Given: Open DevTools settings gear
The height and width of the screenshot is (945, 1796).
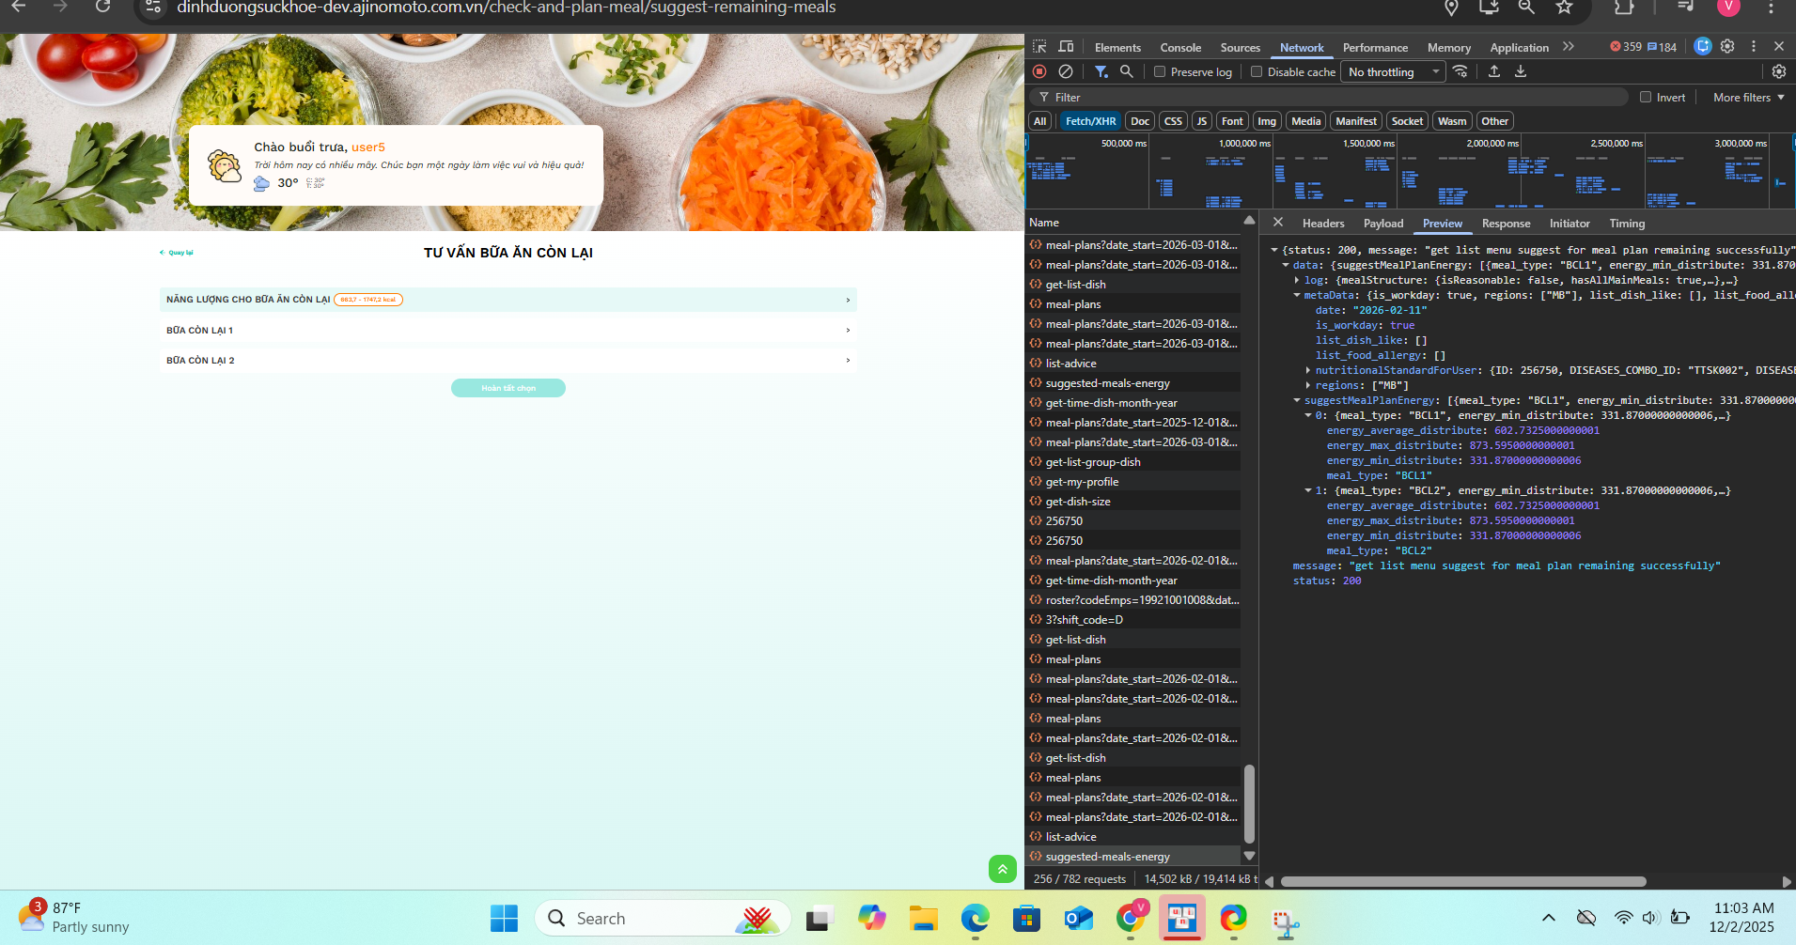Looking at the screenshot, I should [x=1727, y=46].
